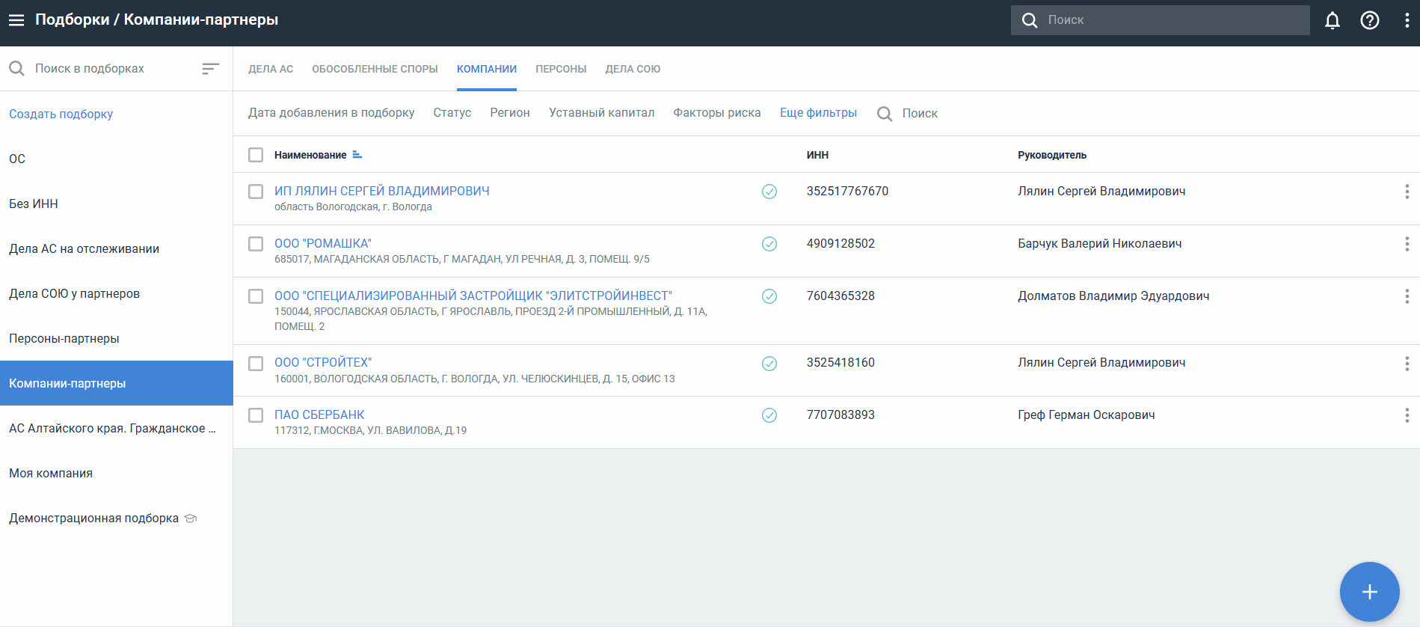Click the sort icon next to Наименование

[357, 155]
